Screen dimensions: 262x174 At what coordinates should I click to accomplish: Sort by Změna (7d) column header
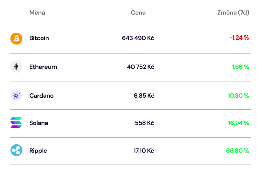(233, 13)
